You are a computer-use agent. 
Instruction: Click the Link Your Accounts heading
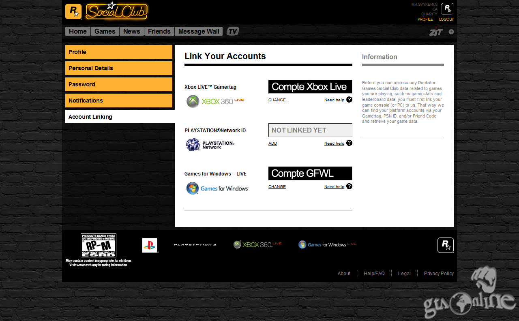tap(225, 56)
